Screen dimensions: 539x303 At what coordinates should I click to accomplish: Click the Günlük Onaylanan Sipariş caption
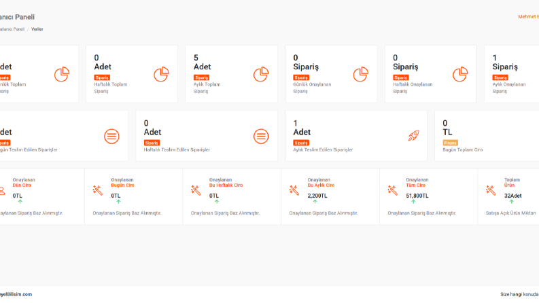pos(312,88)
